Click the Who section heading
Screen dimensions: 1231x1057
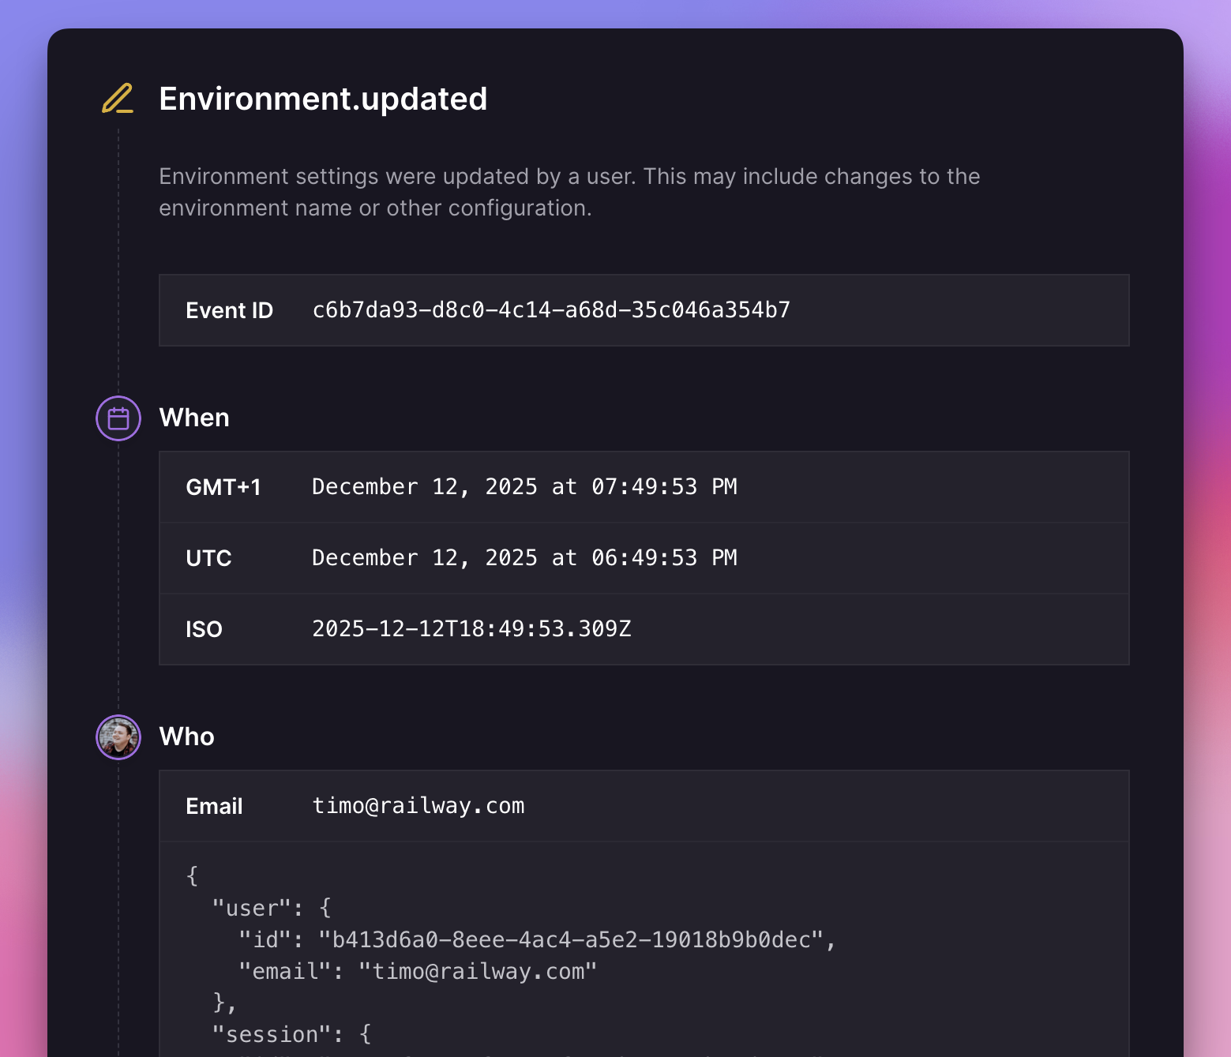[186, 737]
